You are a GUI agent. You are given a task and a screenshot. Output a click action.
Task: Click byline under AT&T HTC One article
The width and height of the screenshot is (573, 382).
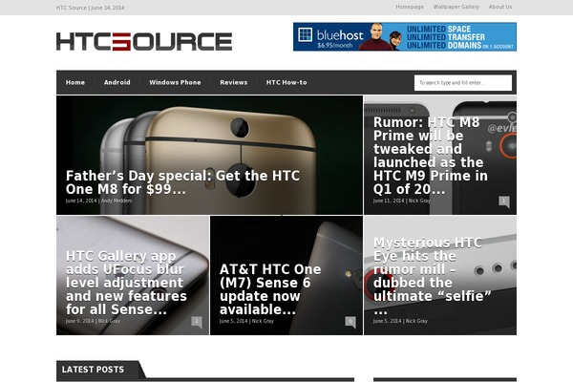[x=246, y=321]
